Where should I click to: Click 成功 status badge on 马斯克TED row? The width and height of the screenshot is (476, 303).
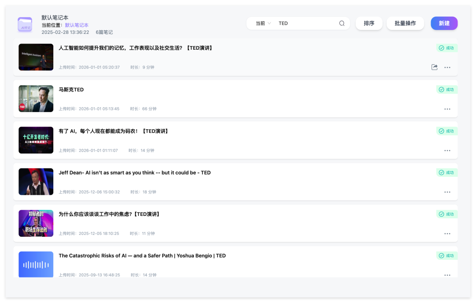tap(446, 90)
